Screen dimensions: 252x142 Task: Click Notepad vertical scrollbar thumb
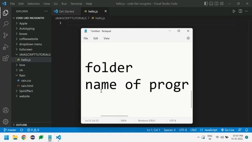coord(191,99)
